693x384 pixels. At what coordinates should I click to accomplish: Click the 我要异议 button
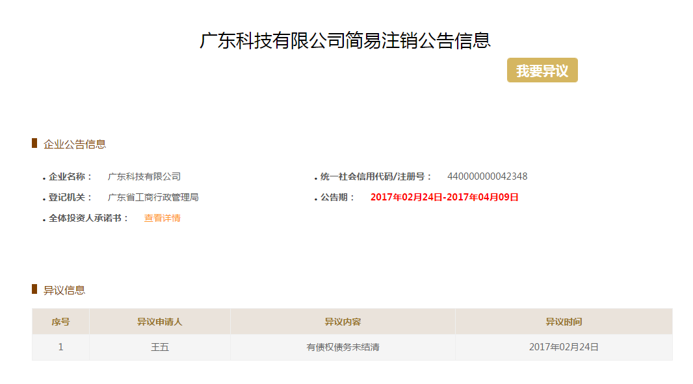(542, 71)
